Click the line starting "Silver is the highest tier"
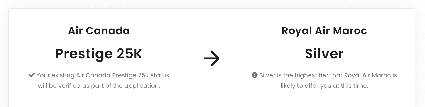The height and width of the screenshot is (107, 425). tap(328, 75)
